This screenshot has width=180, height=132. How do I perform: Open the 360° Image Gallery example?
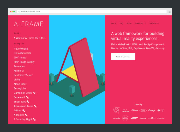click(24, 62)
